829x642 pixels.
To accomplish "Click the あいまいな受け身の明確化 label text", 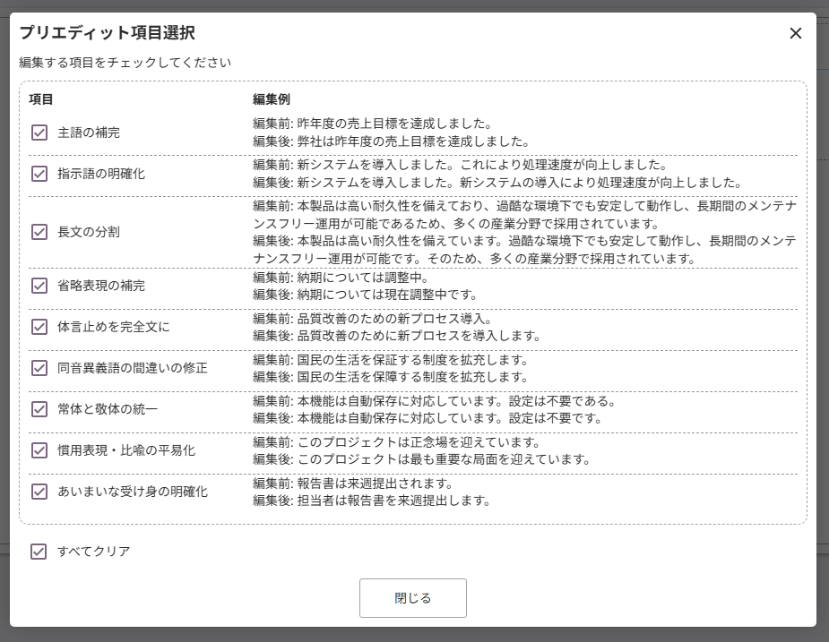I will tap(132, 492).
